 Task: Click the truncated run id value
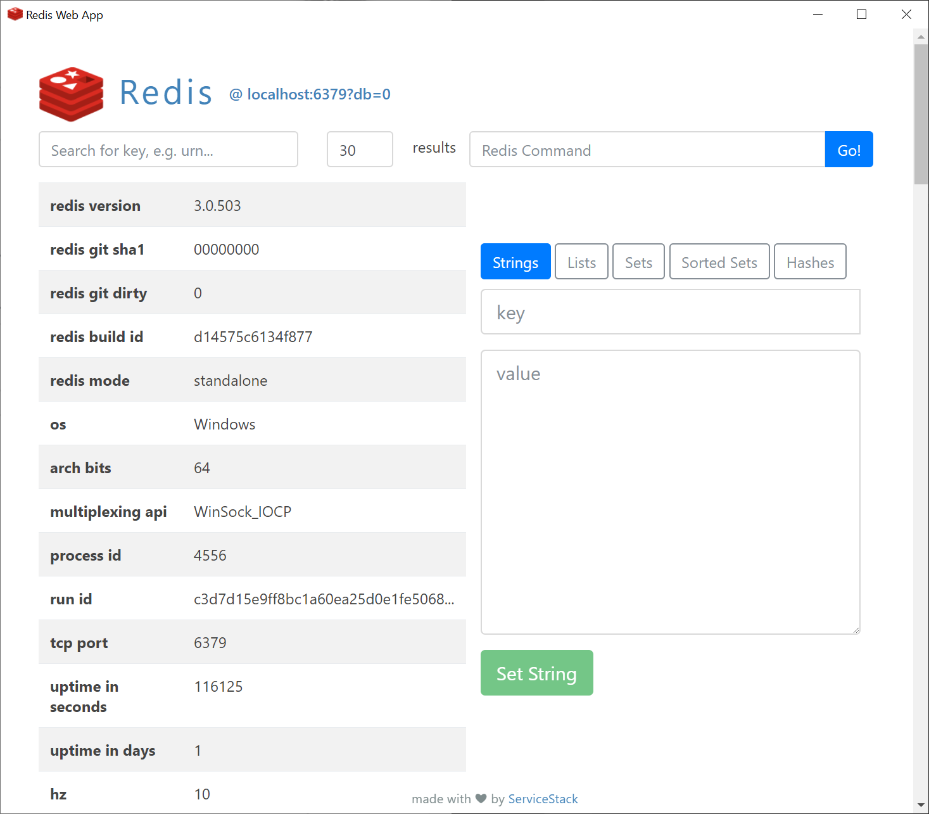click(324, 599)
